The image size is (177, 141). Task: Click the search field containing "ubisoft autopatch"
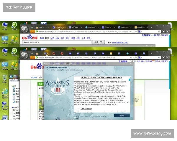click(56, 42)
